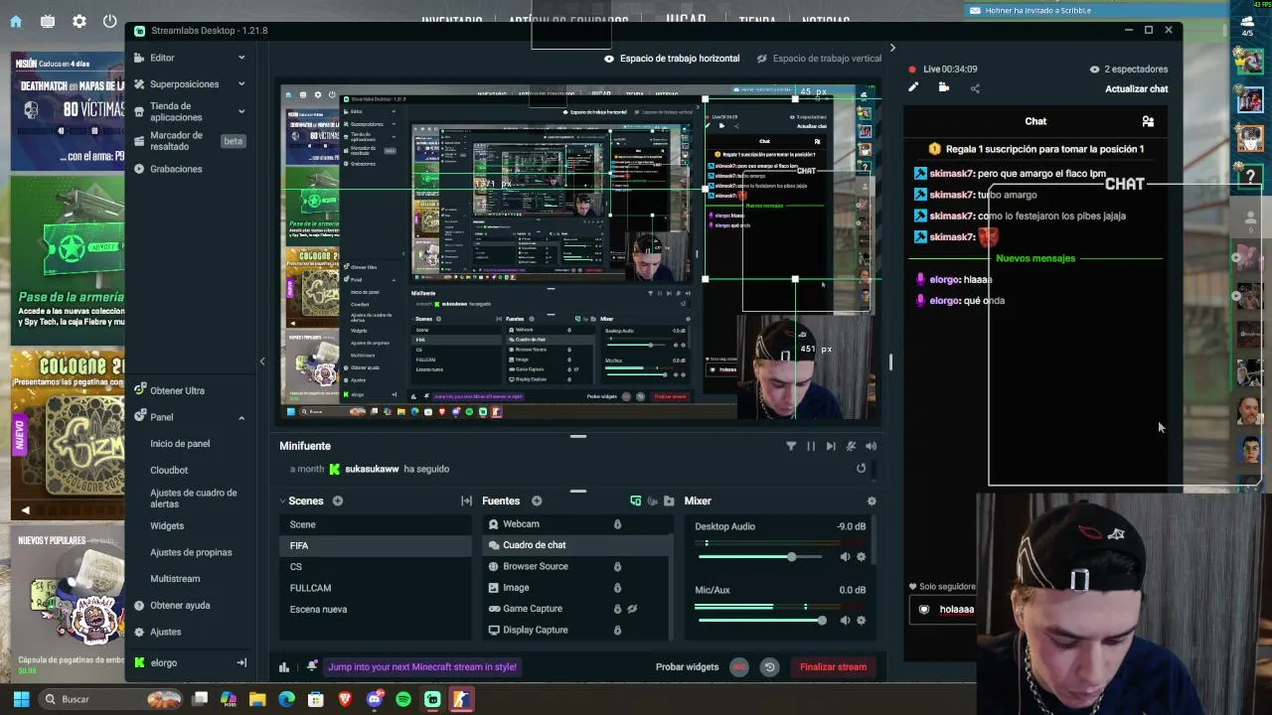Collapse the left sidebar arrow beside preview

[262, 361]
